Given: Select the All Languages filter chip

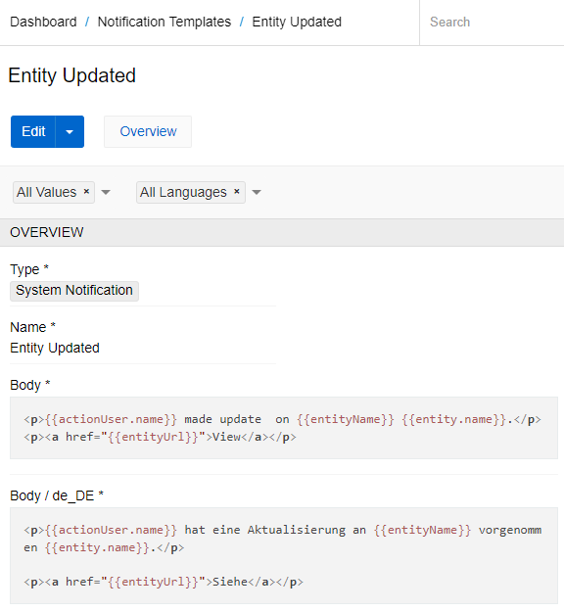Looking at the screenshot, I should pyautogui.click(x=183, y=192).
